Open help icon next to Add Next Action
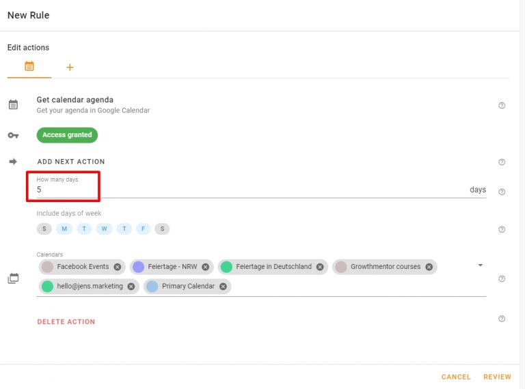 tap(502, 162)
